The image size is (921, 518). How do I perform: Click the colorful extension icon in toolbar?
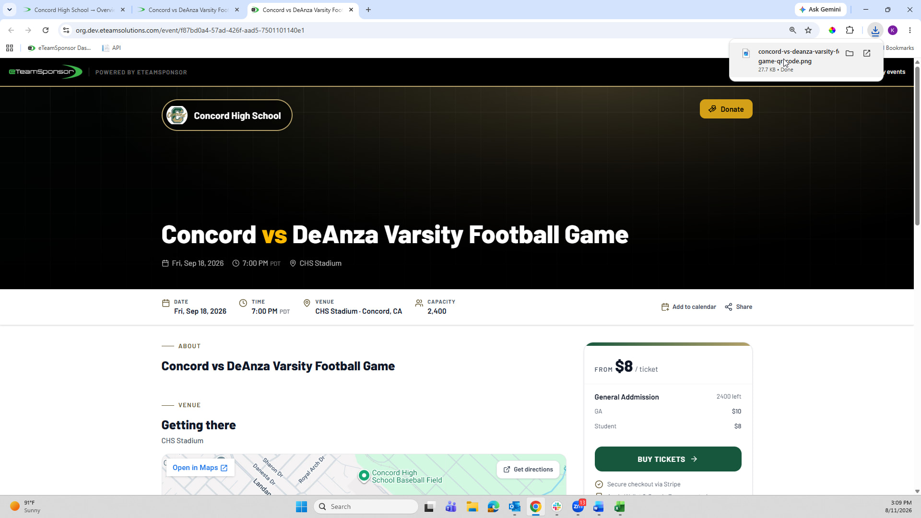coord(832,30)
